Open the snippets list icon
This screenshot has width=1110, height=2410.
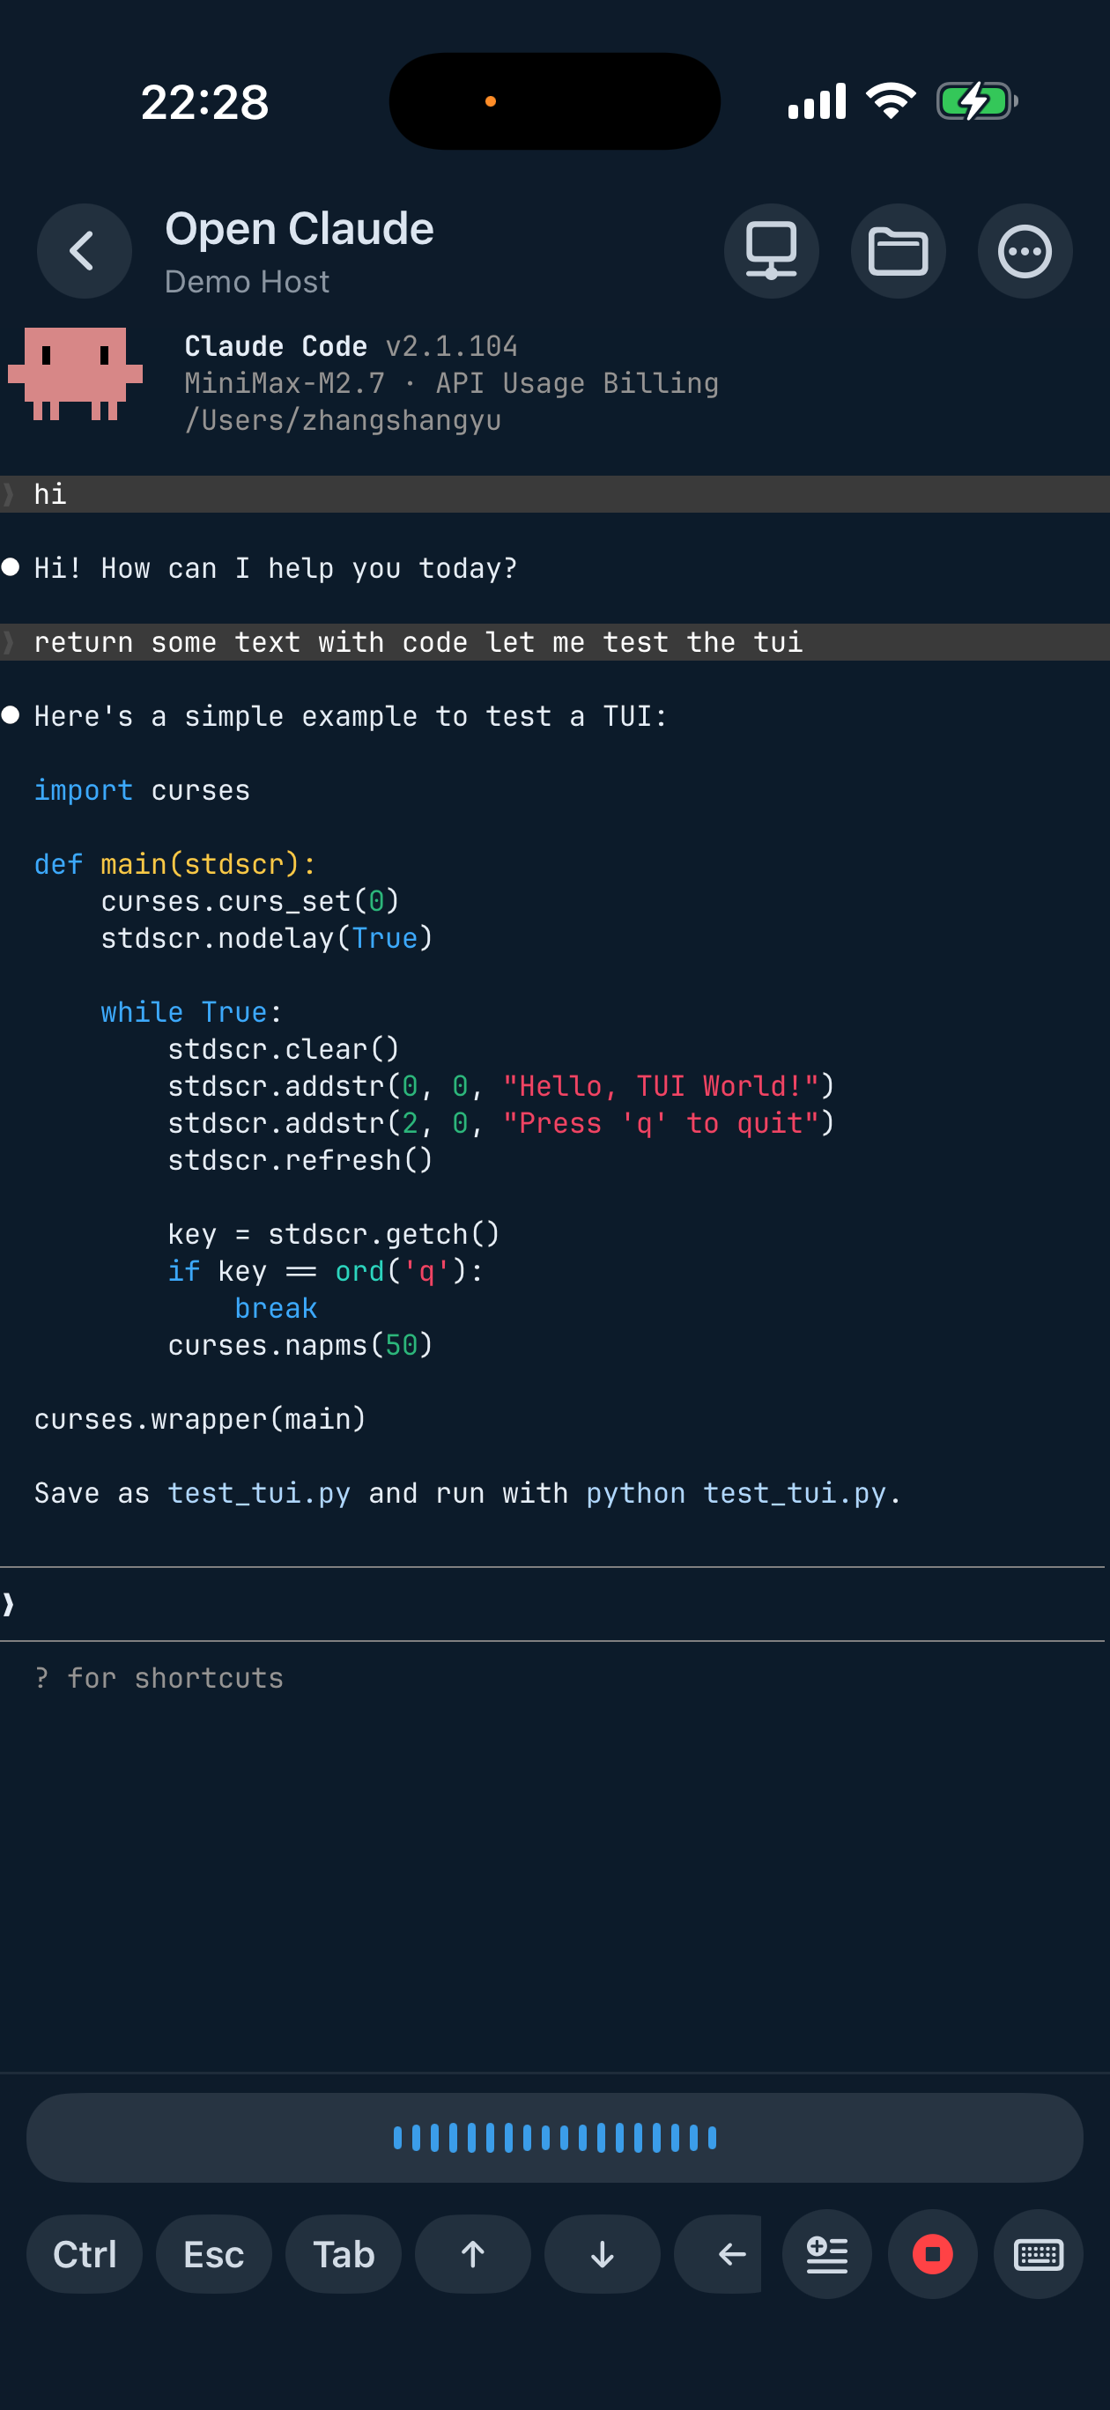[x=826, y=2254]
